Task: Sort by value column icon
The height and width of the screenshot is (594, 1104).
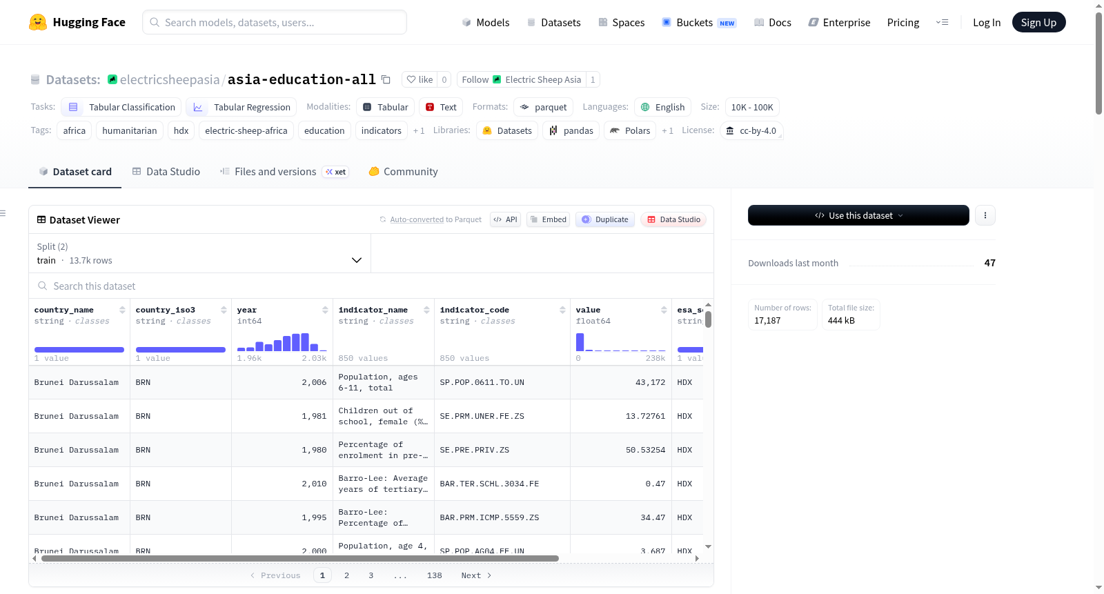Action: [x=664, y=310]
